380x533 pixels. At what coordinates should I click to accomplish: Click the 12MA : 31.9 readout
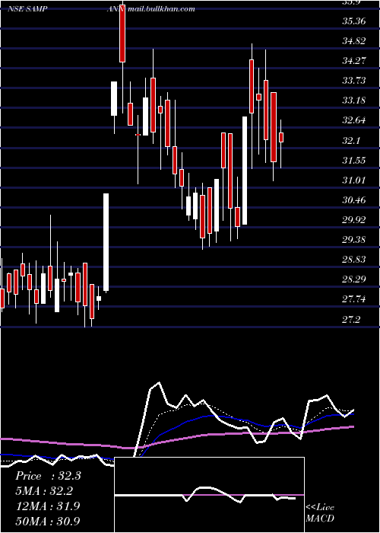coord(48,506)
